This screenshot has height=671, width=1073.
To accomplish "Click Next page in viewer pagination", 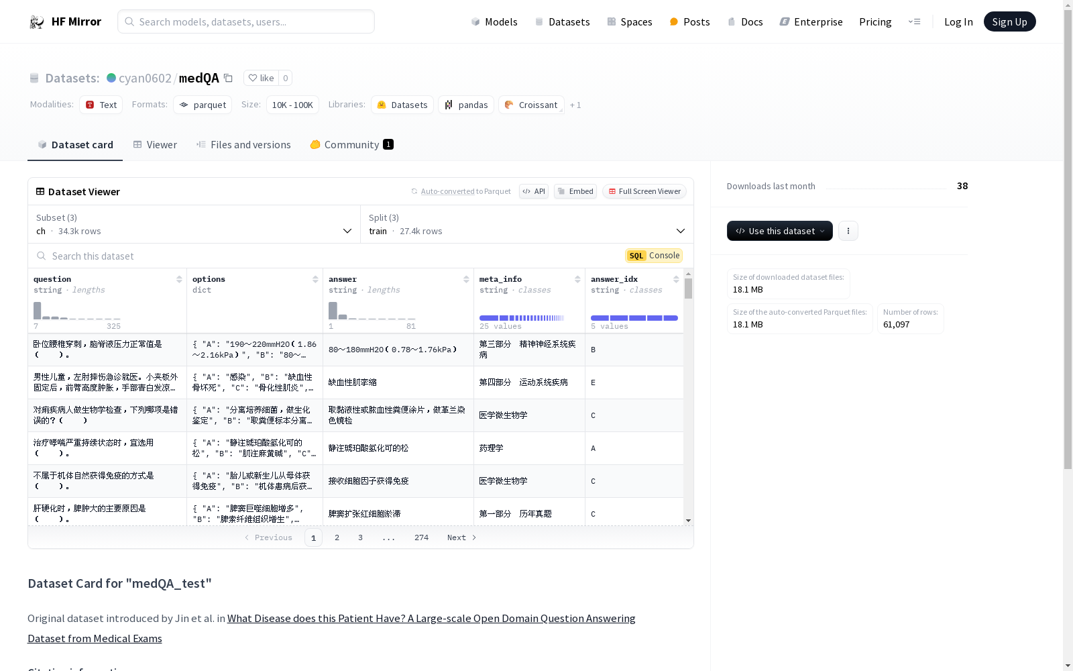I will [461, 537].
